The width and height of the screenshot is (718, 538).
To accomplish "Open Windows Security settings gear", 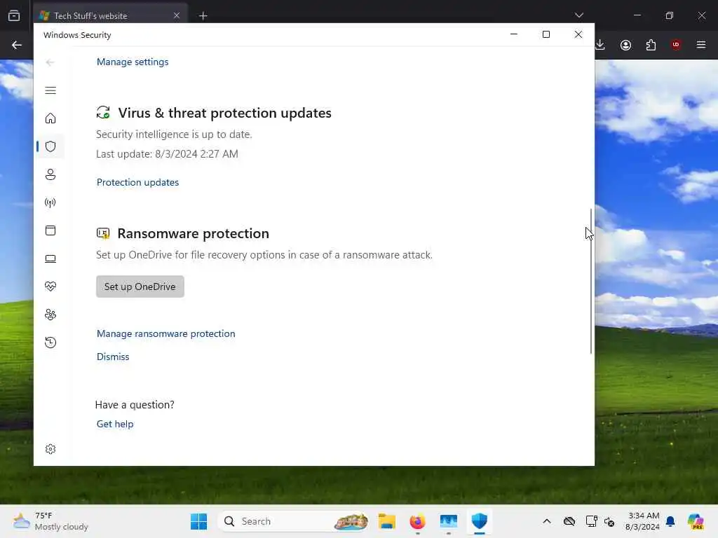I will pyautogui.click(x=50, y=449).
